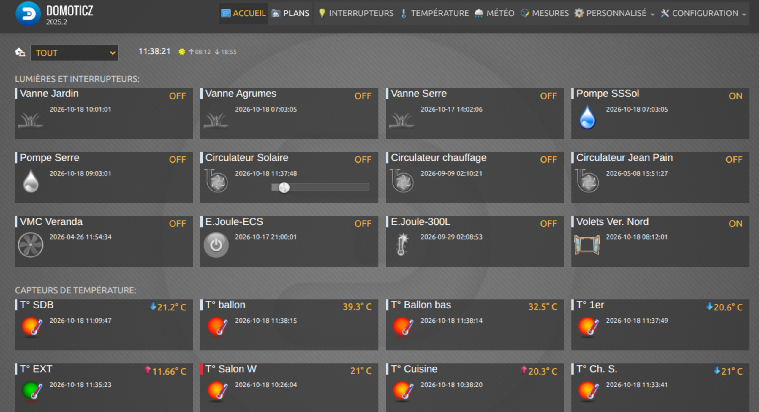759x412 pixels.
Task: Click the Circulateur chauffage pump icon
Action: tap(402, 181)
